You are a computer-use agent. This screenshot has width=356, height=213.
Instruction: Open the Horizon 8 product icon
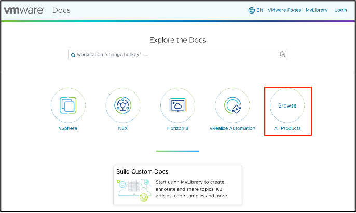tap(177, 105)
